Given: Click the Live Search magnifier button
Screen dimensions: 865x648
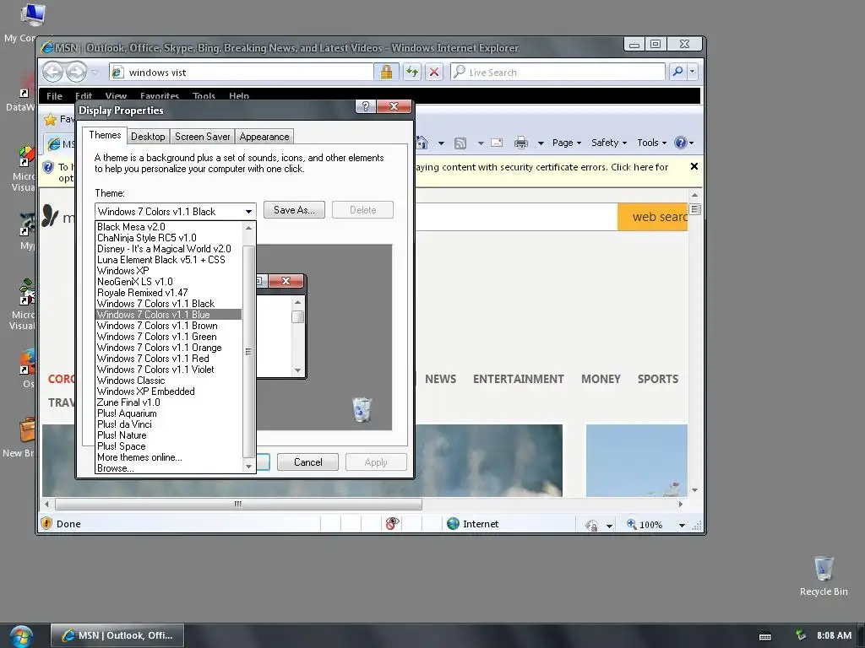Looking at the screenshot, I should [x=677, y=72].
